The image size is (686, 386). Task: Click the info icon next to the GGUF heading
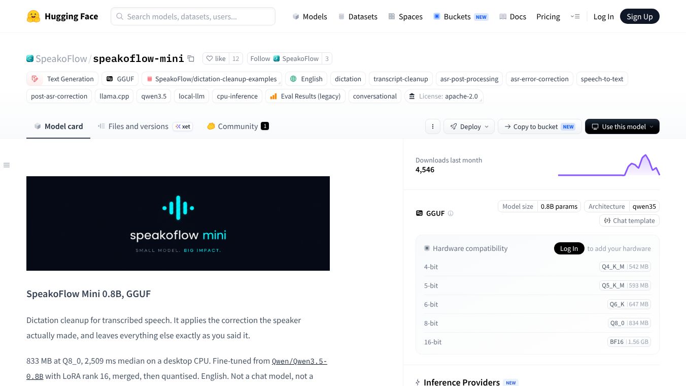451,213
